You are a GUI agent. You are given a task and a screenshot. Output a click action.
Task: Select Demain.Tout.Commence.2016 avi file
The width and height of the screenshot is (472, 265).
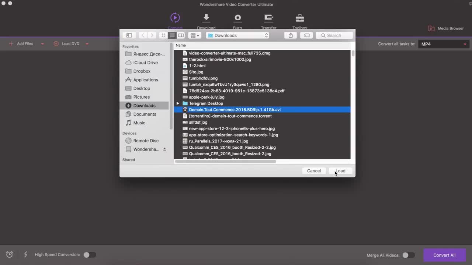pos(262,110)
